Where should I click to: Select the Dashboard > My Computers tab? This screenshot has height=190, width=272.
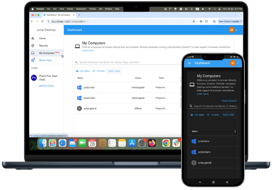(x=58, y=15)
